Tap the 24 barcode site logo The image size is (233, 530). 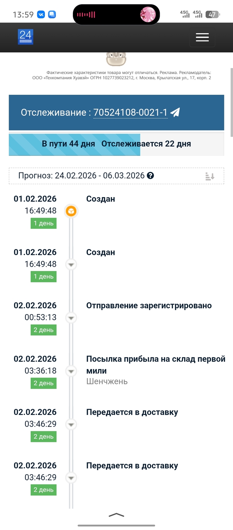click(26, 37)
